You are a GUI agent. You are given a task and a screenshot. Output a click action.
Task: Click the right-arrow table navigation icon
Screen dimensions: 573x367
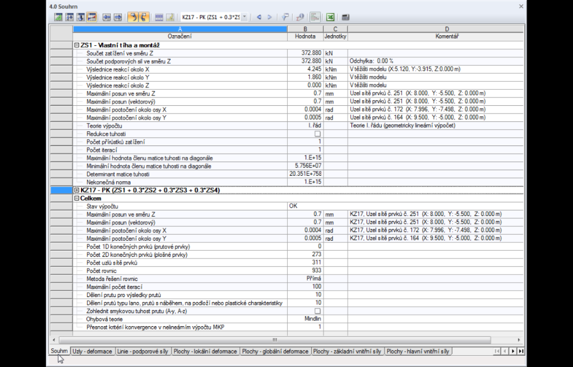coord(118,17)
